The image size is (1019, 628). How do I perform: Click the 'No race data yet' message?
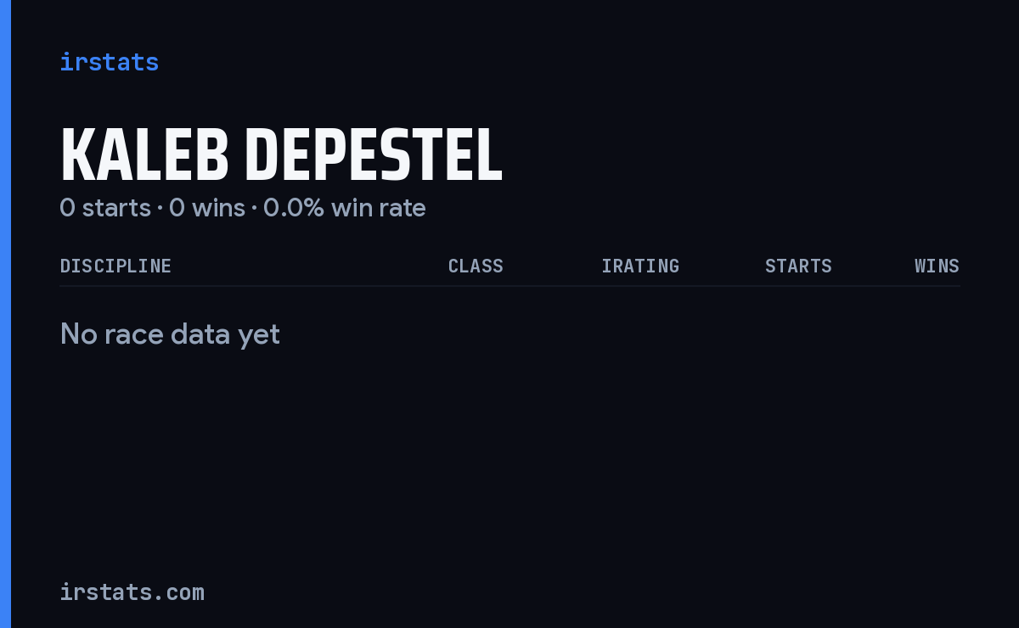[170, 334]
